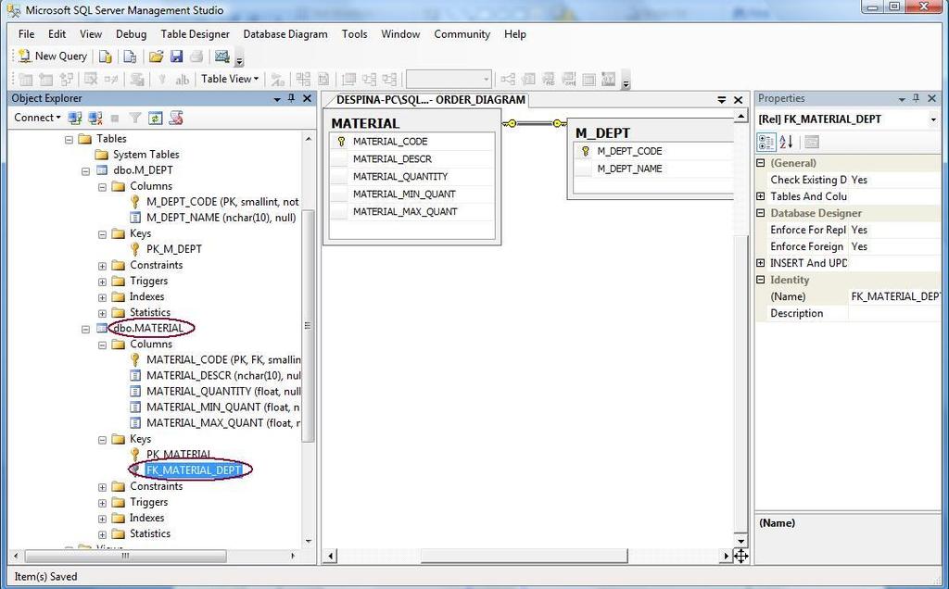Click the Set Primary Key icon
The width and height of the screenshot is (949, 589).
click(161, 80)
